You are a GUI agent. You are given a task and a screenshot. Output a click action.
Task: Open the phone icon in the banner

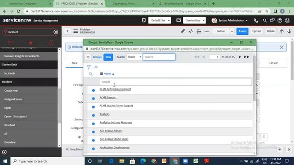[x=256, y=20]
